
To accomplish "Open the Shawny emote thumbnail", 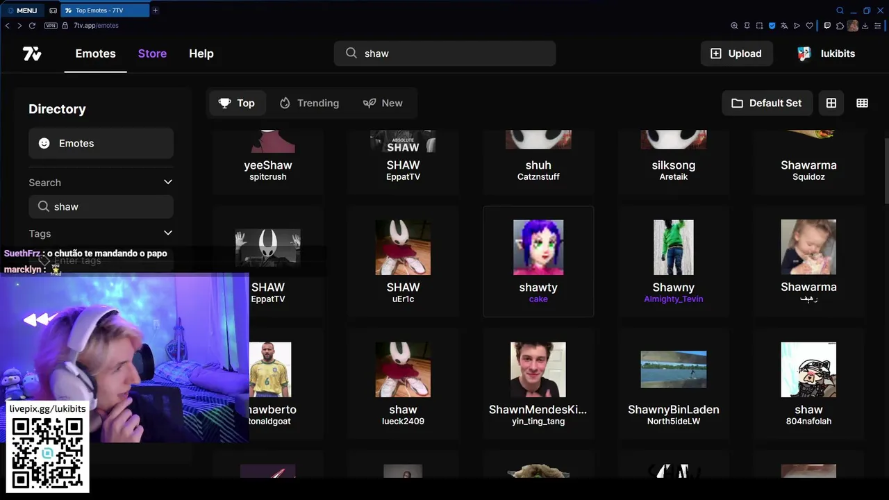I will pos(674,247).
